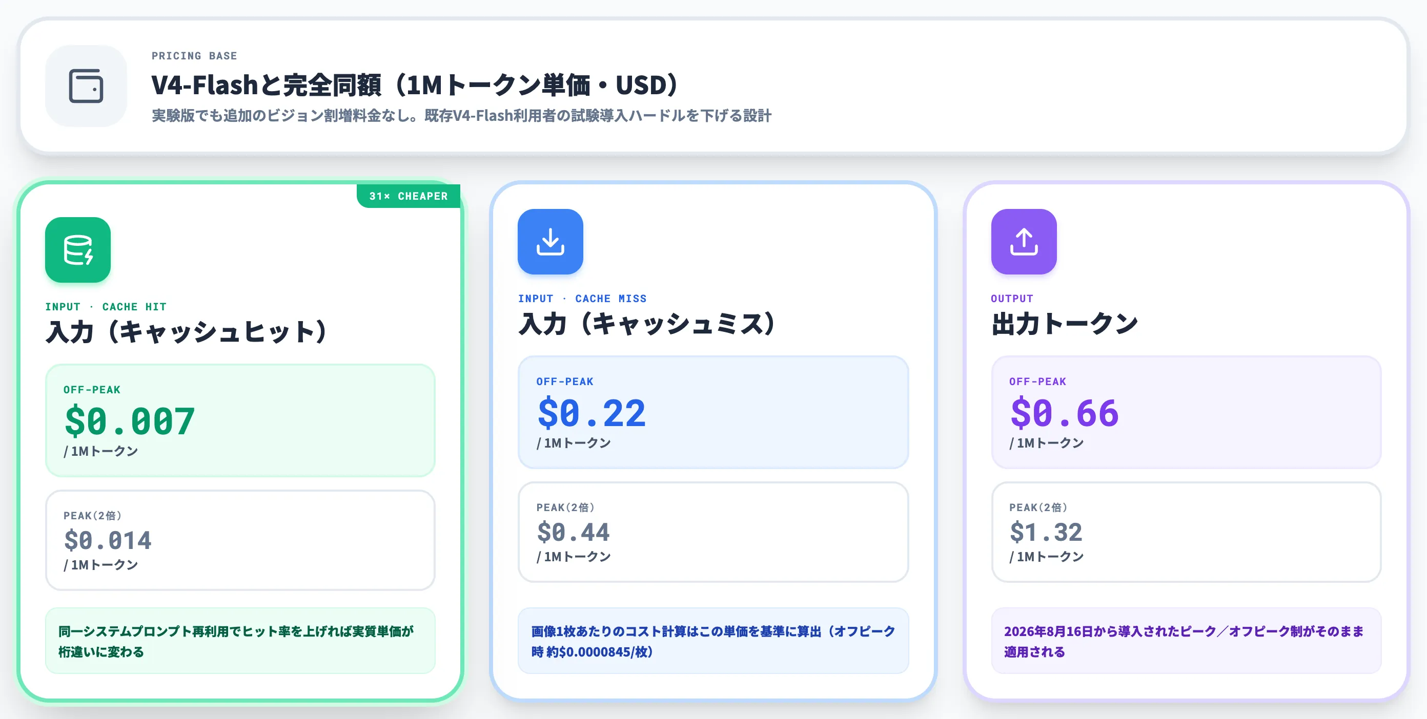Click the INPUT · CACHE HIT label
Image resolution: width=1427 pixels, height=719 pixels.
point(106,307)
